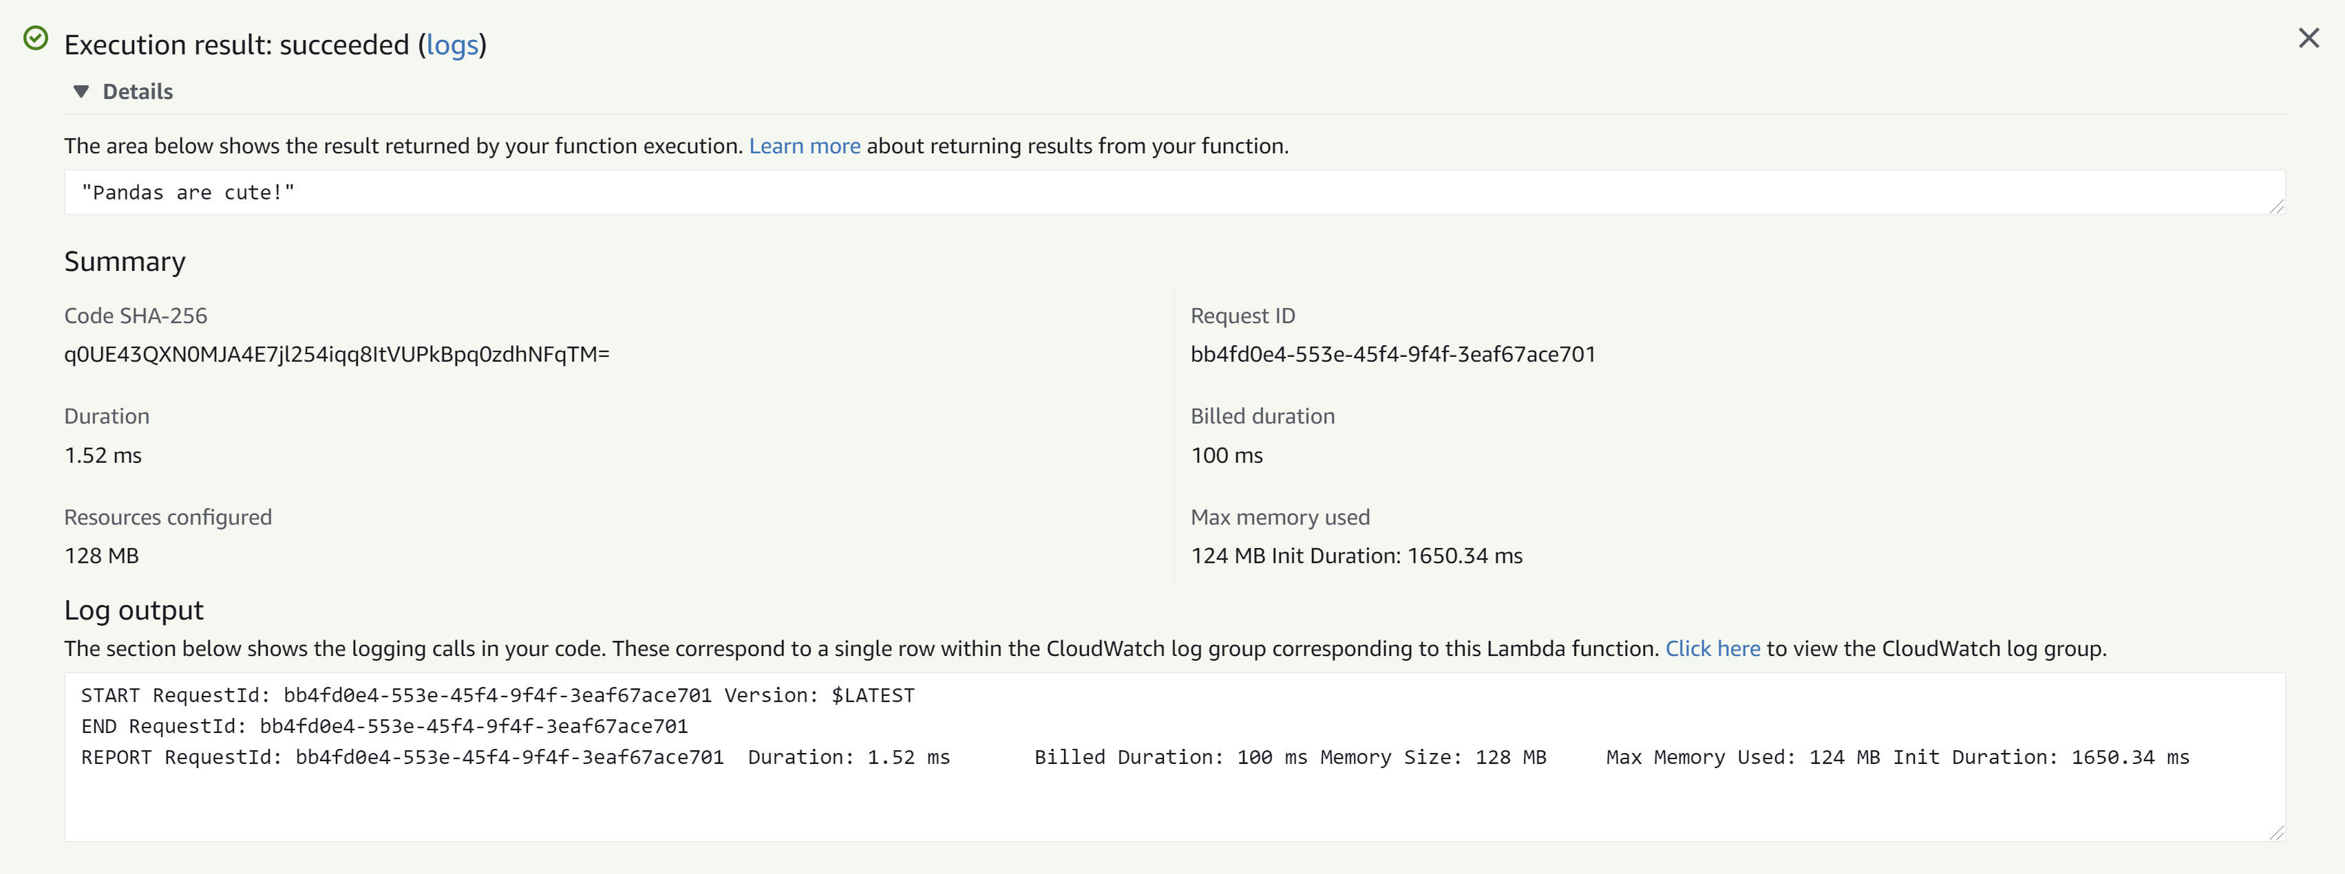Collapse the Details section triangle

coord(81,92)
